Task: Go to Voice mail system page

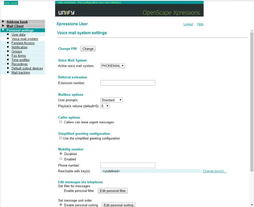Action: (25, 39)
